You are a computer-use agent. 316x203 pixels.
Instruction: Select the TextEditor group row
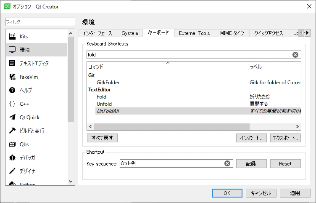click(194, 90)
